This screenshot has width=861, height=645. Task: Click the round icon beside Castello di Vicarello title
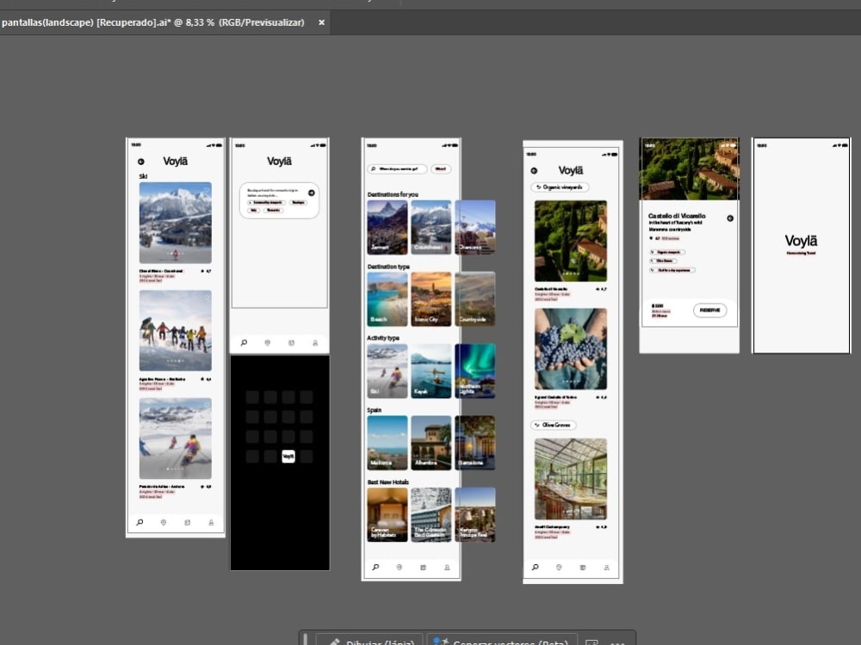click(x=730, y=218)
